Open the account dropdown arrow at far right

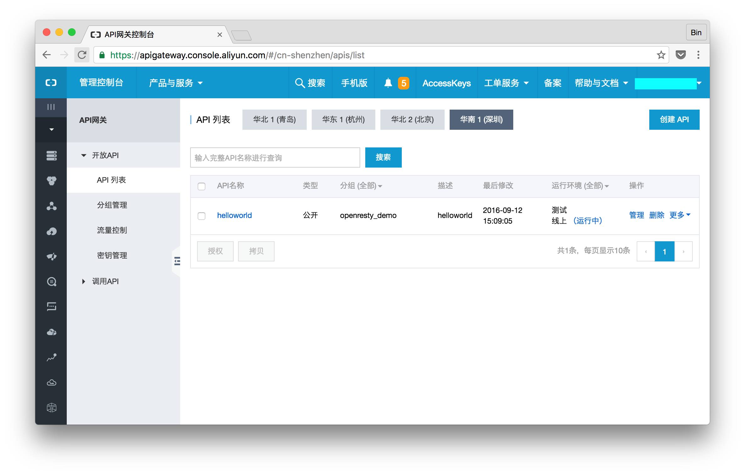(x=700, y=83)
